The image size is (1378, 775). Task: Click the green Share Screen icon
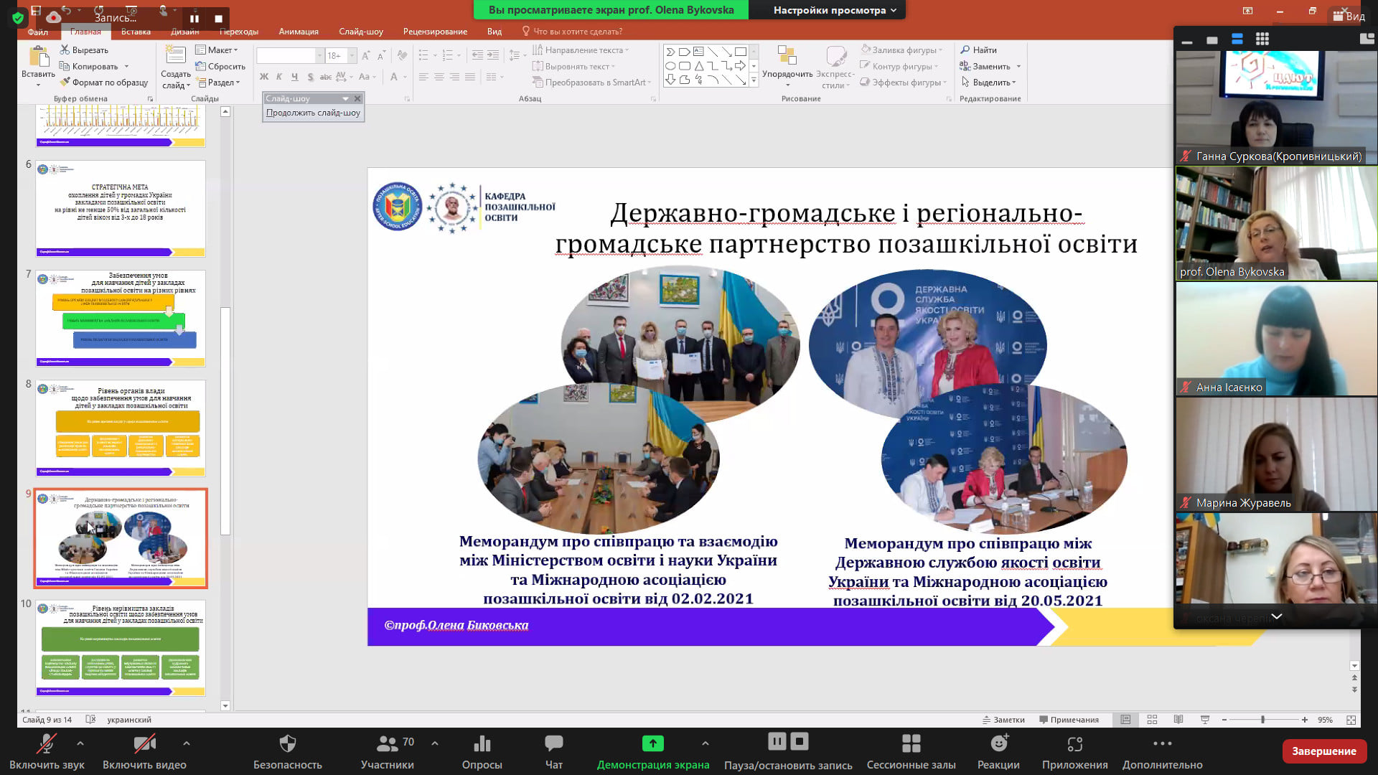(x=652, y=743)
